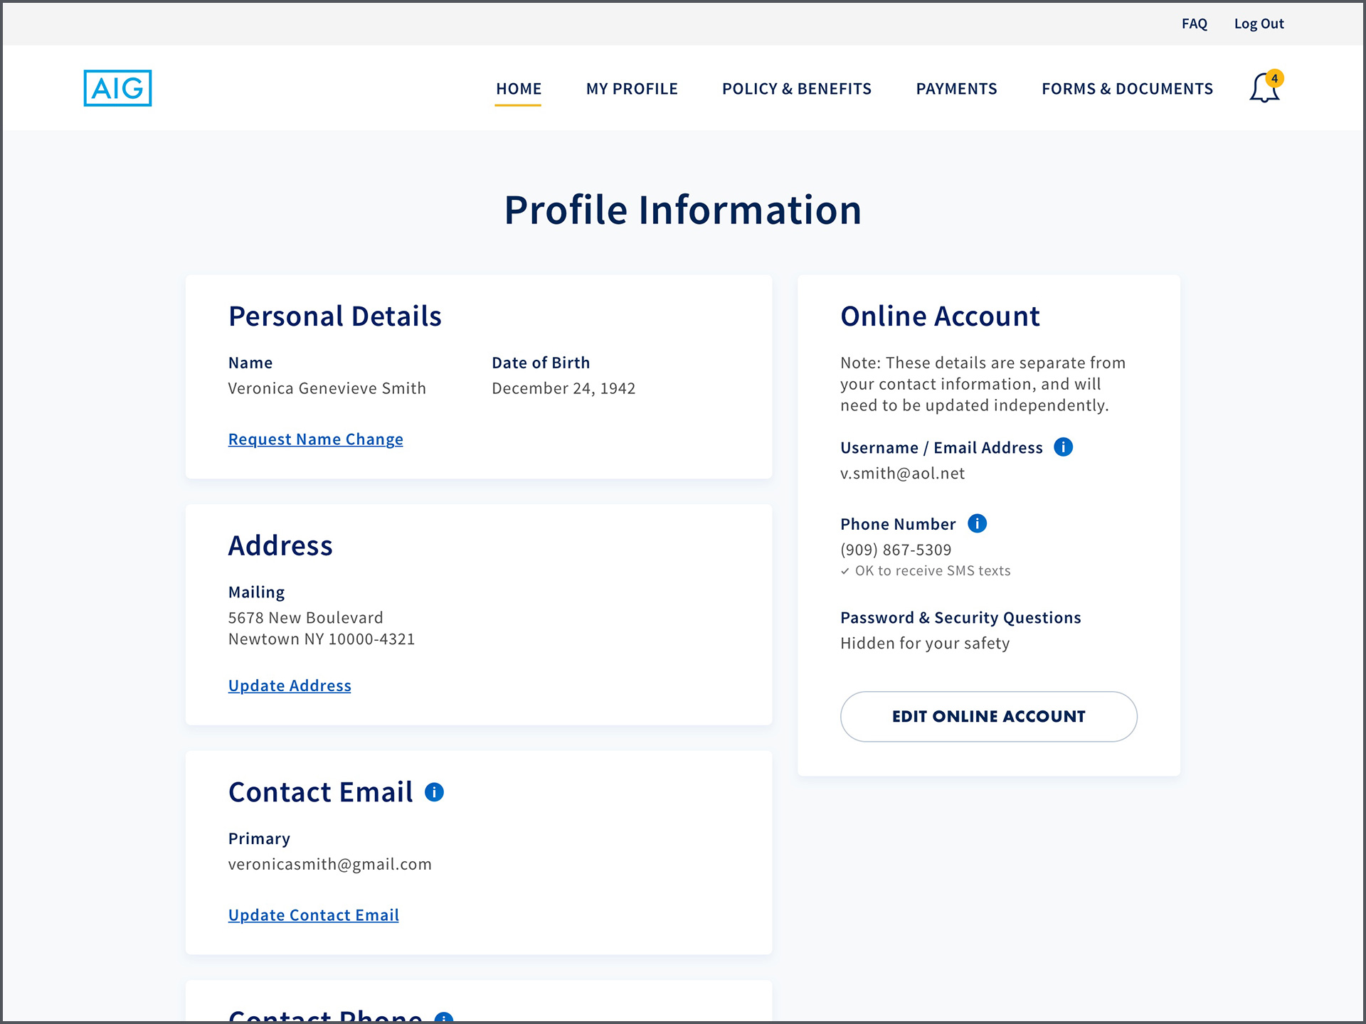The height and width of the screenshot is (1024, 1366).
Task: Open FORMS & DOCUMENTS nav item
Action: pos(1127,89)
